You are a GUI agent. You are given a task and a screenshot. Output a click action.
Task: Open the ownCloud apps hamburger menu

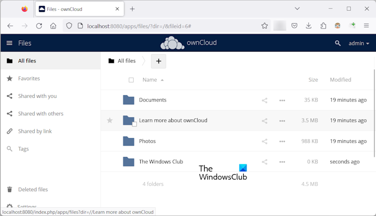[x=9, y=43]
